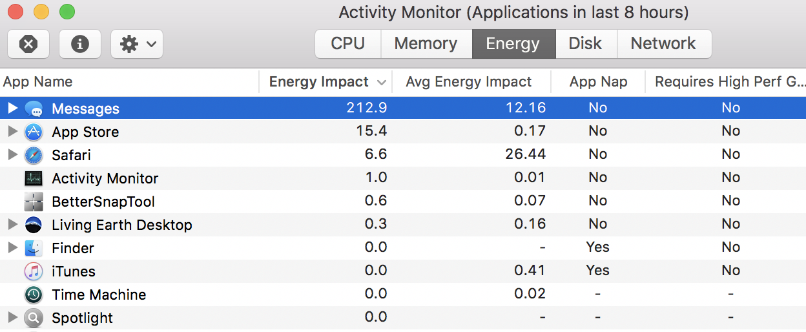
Task: Expand the App Store disclosure triangle
Action: coord(12,131)
